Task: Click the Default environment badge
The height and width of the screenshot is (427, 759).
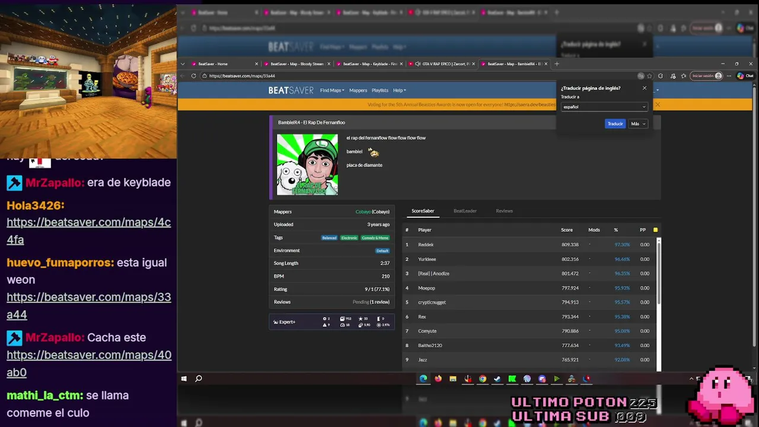Action: pyautogui.click(x=382, y=251)
